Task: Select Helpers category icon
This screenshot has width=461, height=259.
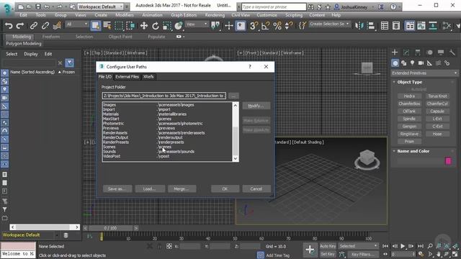Action: [x=429, y=63]
